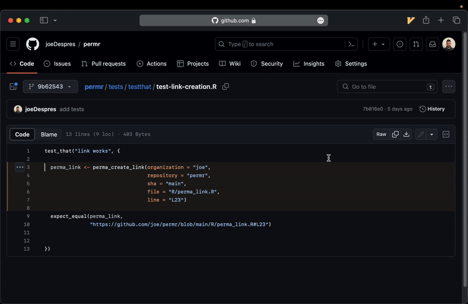The height and width of the screenshot is (304, 468).
Task: Click the Raw button
Action: tap(381, 134)
